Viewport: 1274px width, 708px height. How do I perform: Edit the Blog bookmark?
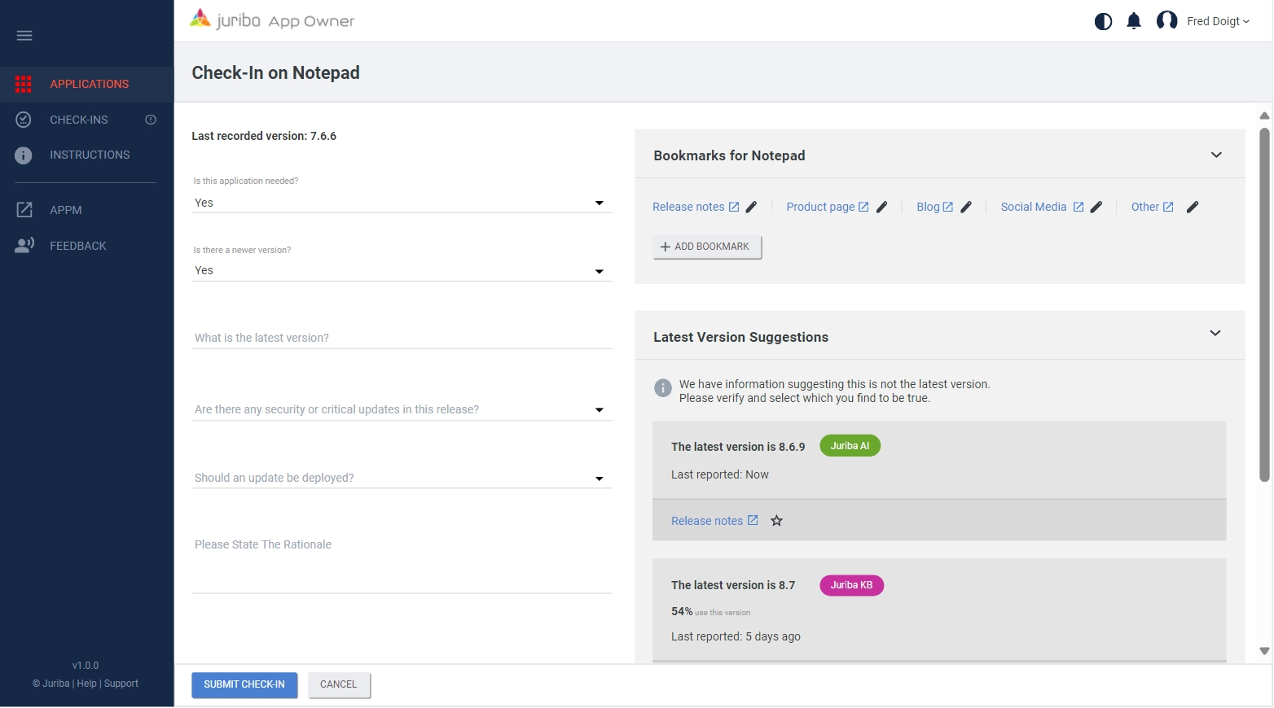coord(966,207)
